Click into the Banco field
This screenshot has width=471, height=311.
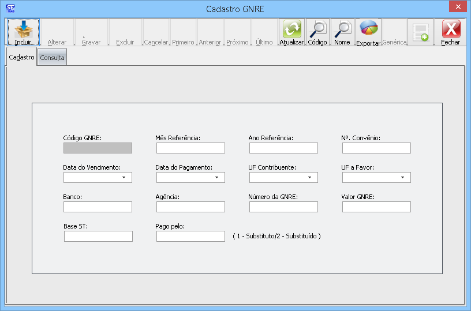(x=98, y=207)
